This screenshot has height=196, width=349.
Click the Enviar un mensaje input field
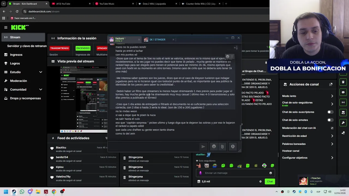(x=235, y=173)
